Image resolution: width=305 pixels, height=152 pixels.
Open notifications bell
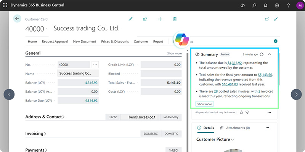tap(266, 6)
